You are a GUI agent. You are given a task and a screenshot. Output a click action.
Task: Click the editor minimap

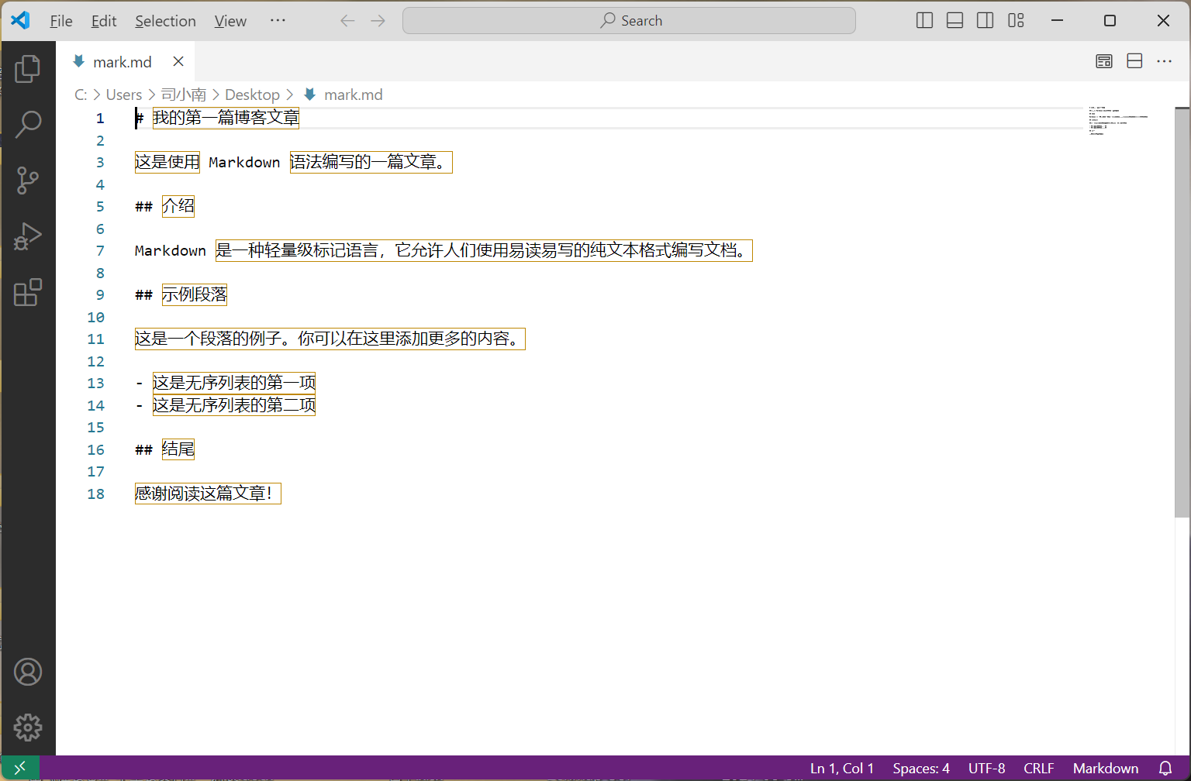[1118, 121]
